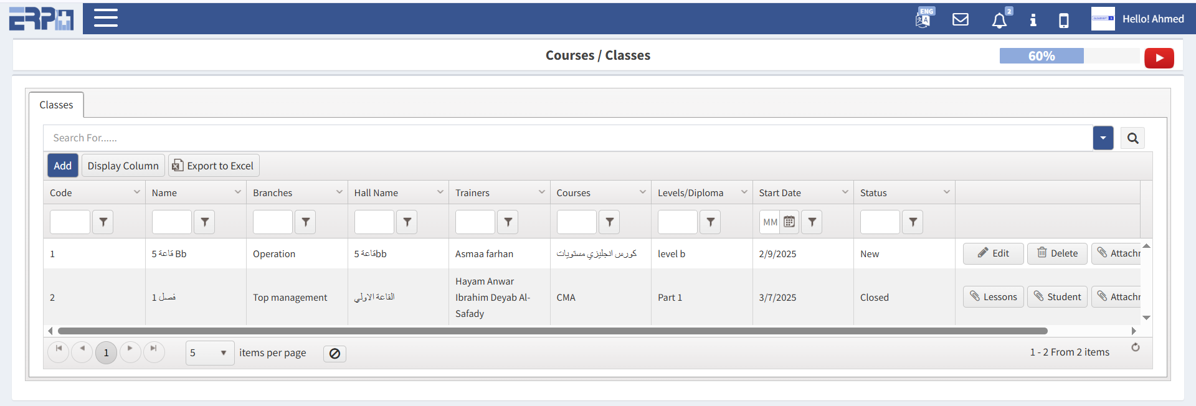1196x406 pixels.
Task: Play the YouTube tutorial video
Action: point(1159,58)
